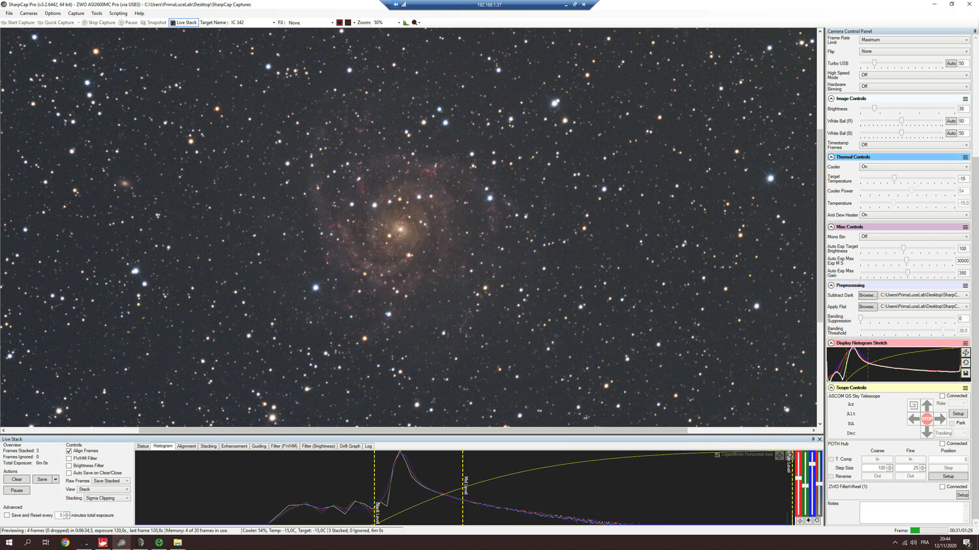This screenshot has height=550, width=979.
Task: Open the Thermal Controls section menu icon
Action: pos(965,157)
